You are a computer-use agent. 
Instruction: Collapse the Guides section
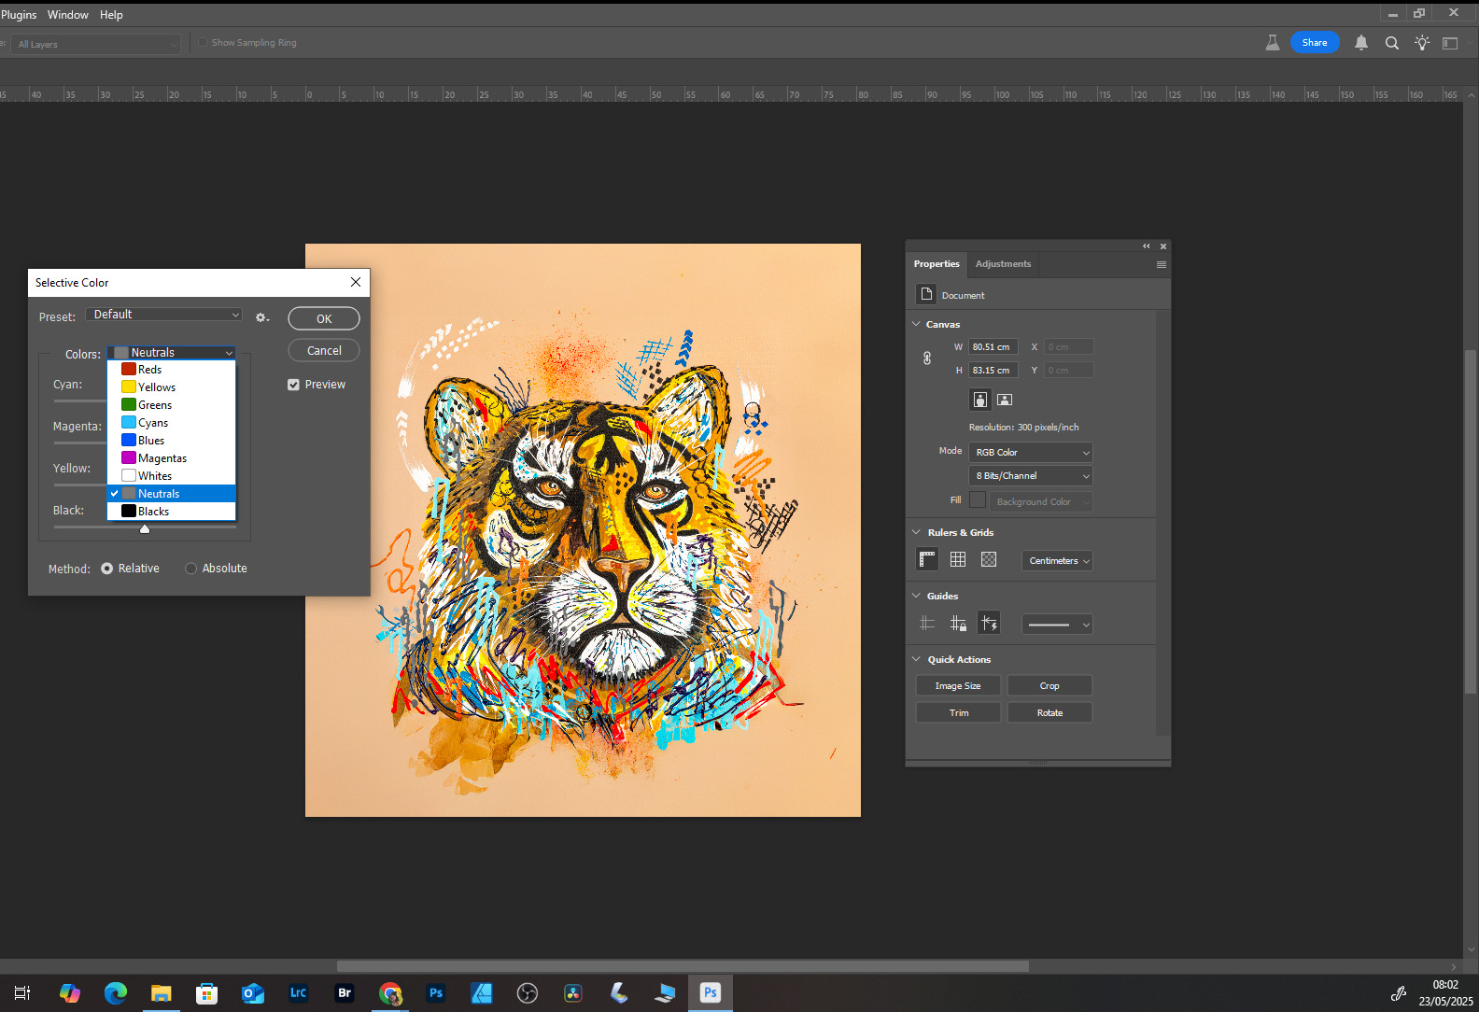pyautogui.click(x=916, y=596)
